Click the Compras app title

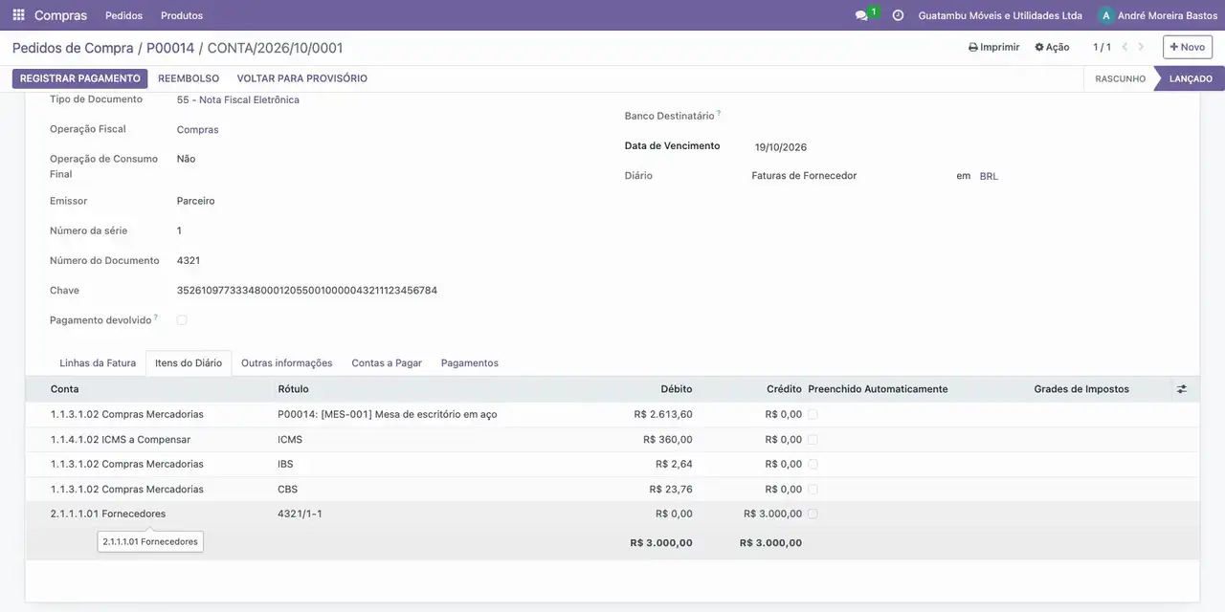pyautogui.click(x=60, y=15)
